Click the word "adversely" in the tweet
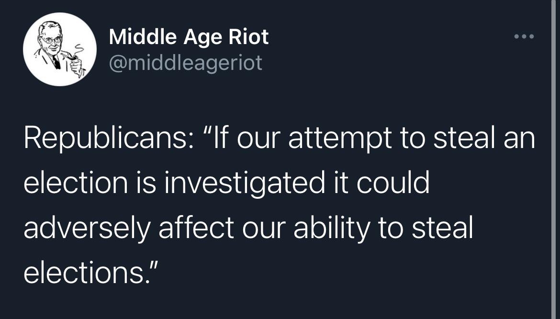 [x=87, y=228]
